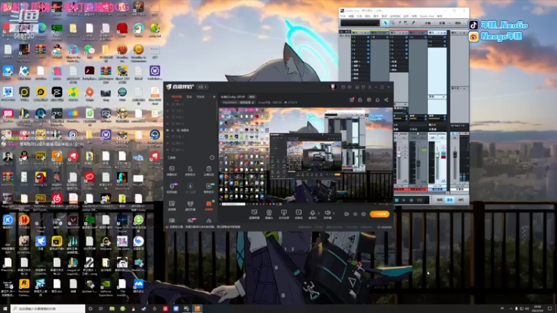Open screen capture source in streaming app bottom bar

[x=254, y=213]
